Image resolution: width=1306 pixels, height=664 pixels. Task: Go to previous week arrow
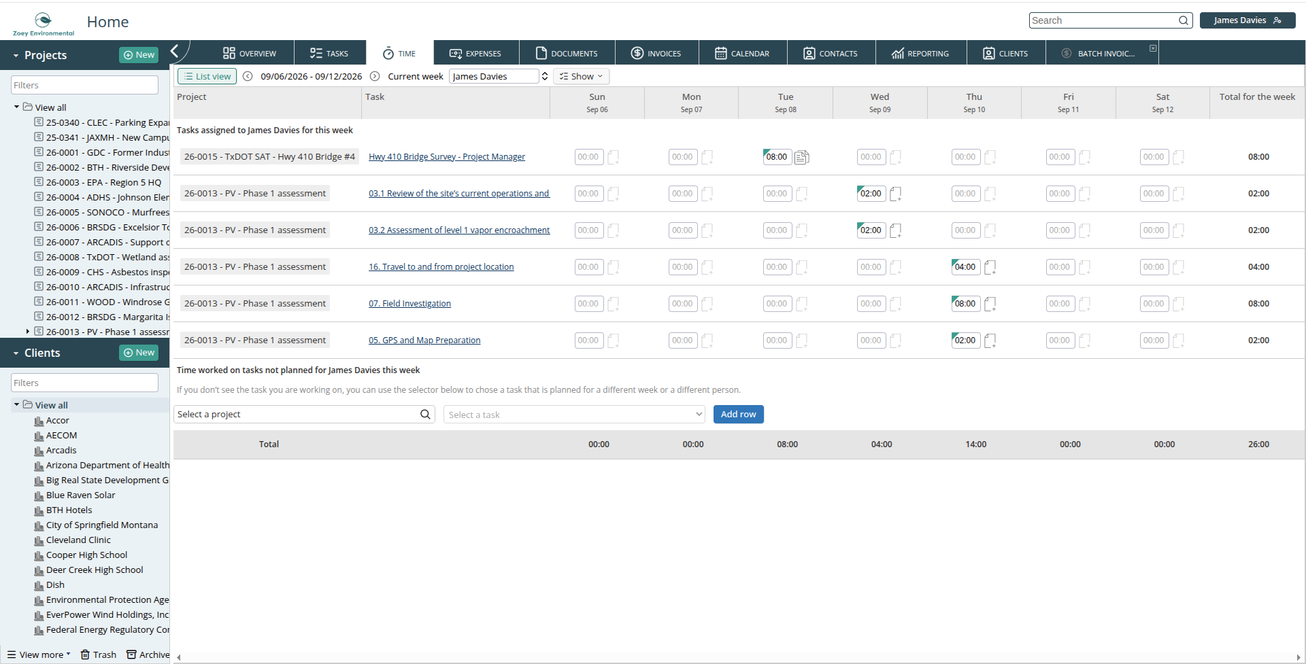[248, 76]
